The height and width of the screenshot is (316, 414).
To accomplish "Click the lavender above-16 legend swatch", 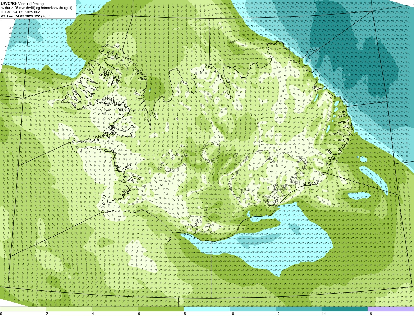I will pyautogui.click(x=391, y=309).
